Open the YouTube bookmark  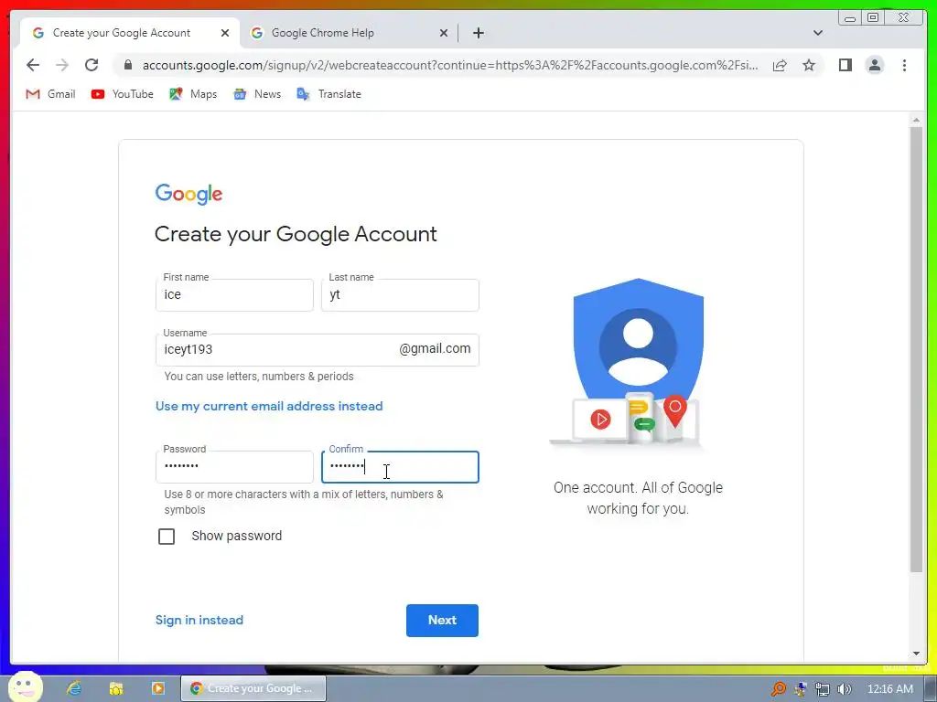(123, 94)
